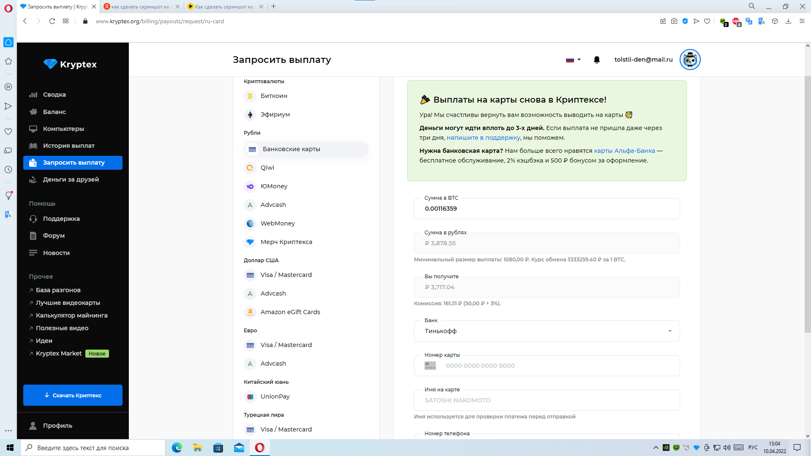Open the карты Альфа-Банка link
Screen dimensions: 811x456
(x=624, y=151)
